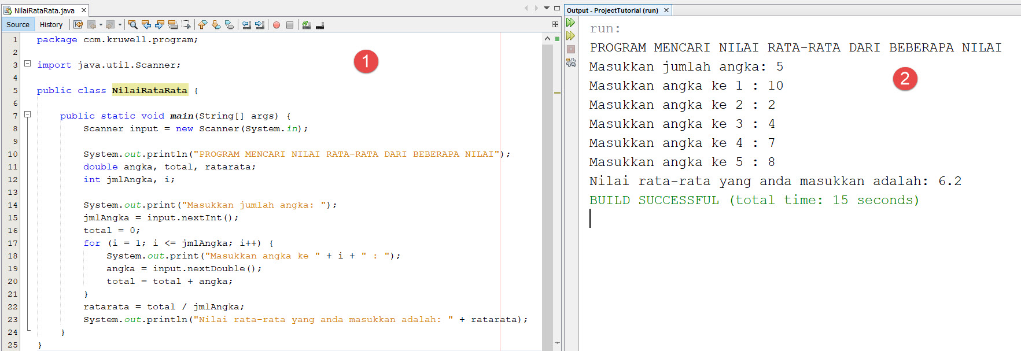Click 'Masukkan jumlah angka: 5' output line
The width and height of the screenshot is (1021, 351).
coord(686,66)
